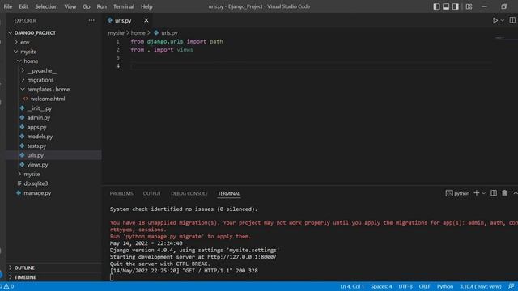The height and width of the screenshot is (291, 518).
Task: Run Python file play icon
Action: (495, 20)
